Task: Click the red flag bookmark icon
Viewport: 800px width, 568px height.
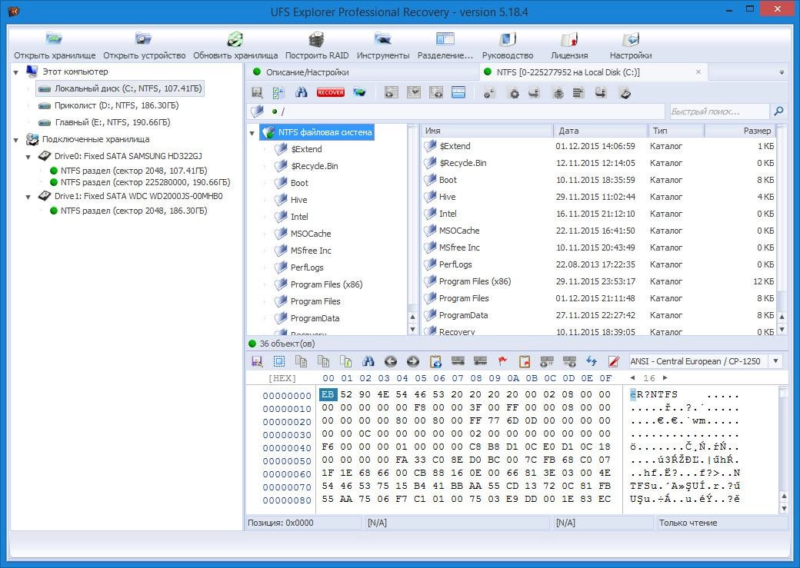Action: point(502,361)
